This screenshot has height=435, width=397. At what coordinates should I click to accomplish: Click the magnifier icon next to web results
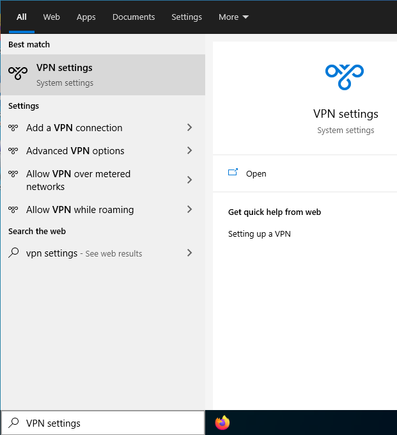[x=13, y=253]
